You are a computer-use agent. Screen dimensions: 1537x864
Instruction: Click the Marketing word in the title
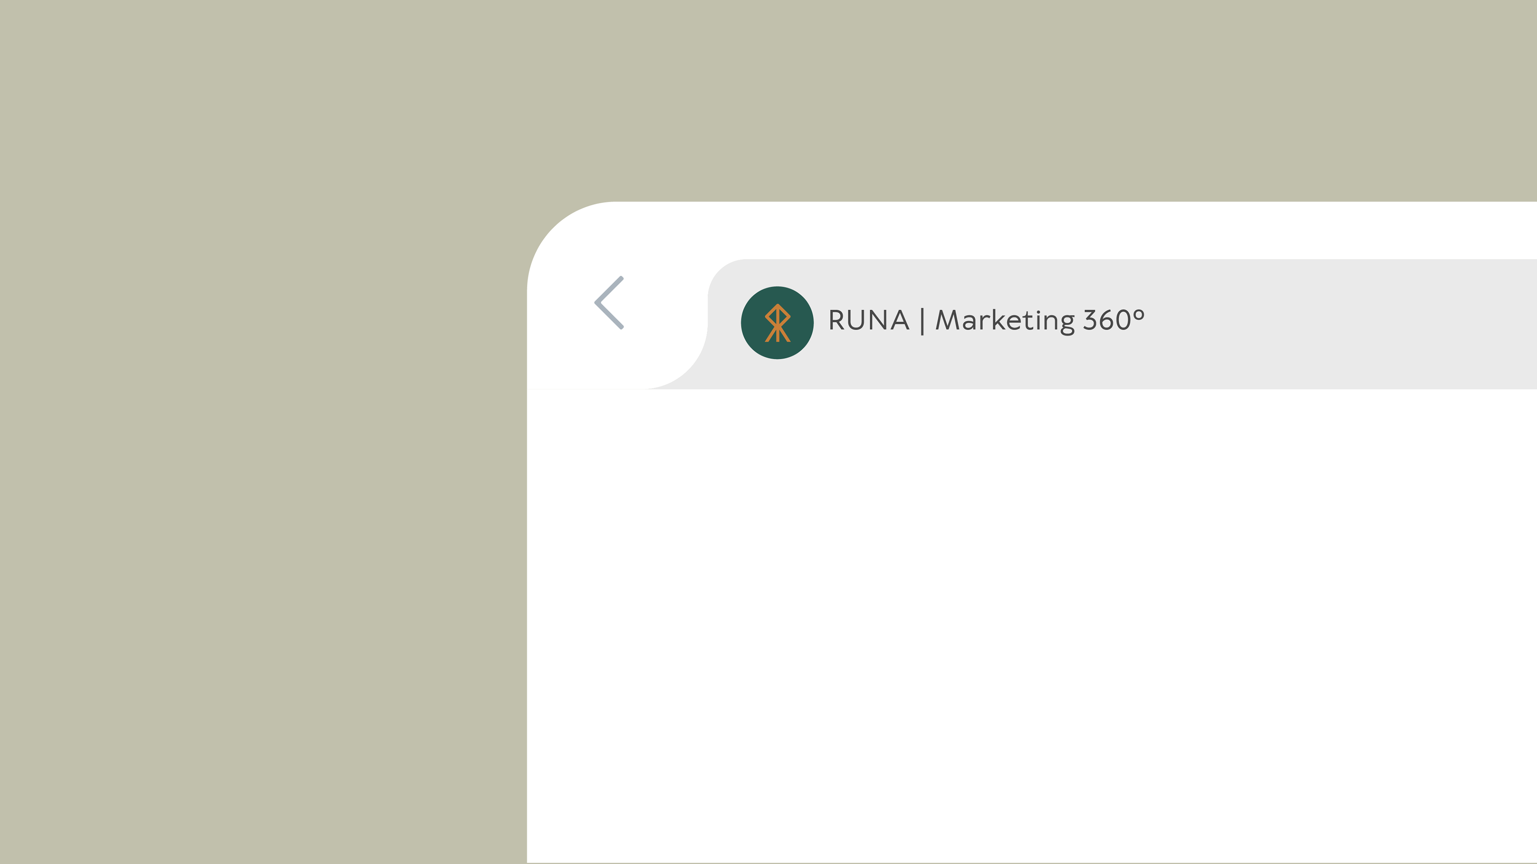point(1005,321)
